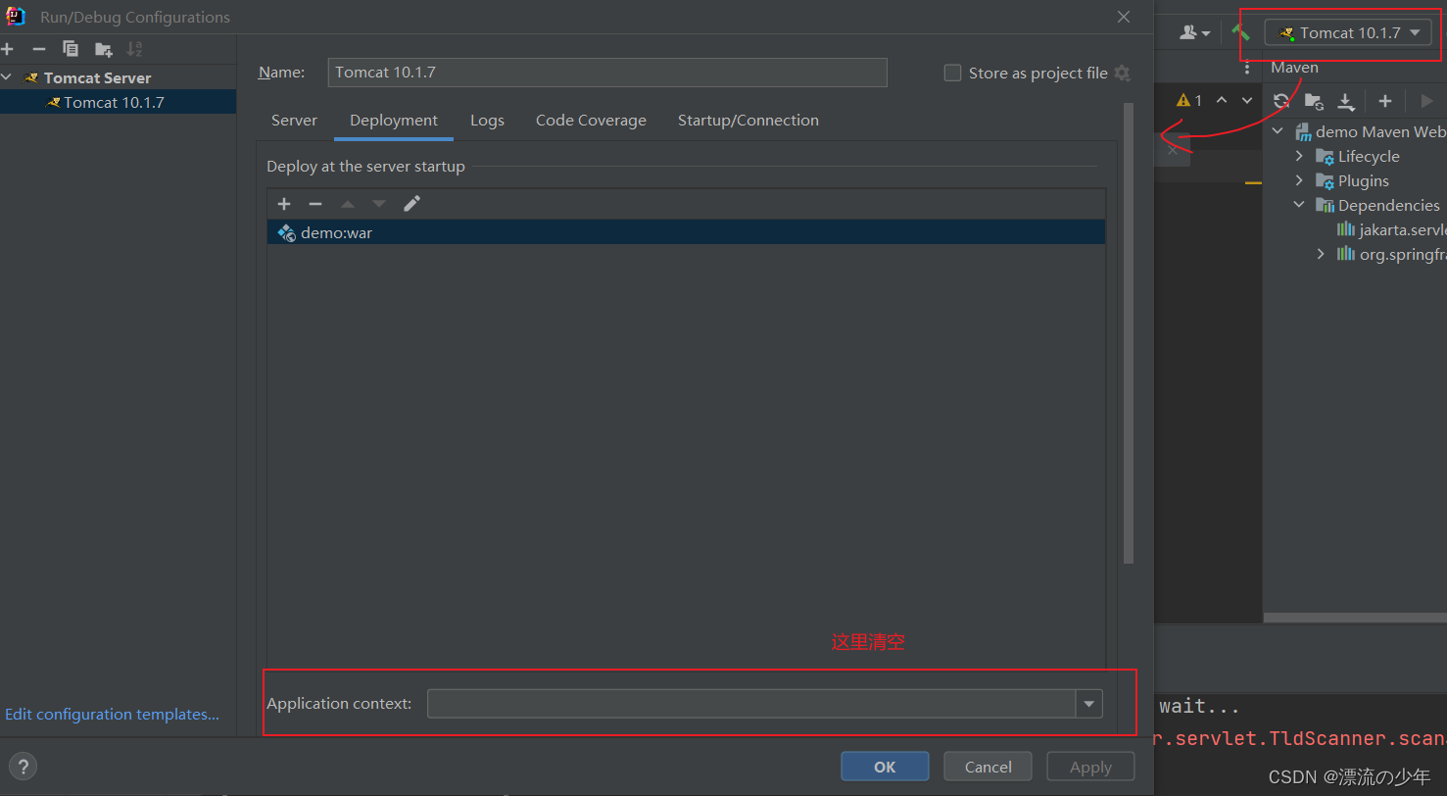
Task: Collapse the Tomcat Server tree node
Action: coord(7,77)
